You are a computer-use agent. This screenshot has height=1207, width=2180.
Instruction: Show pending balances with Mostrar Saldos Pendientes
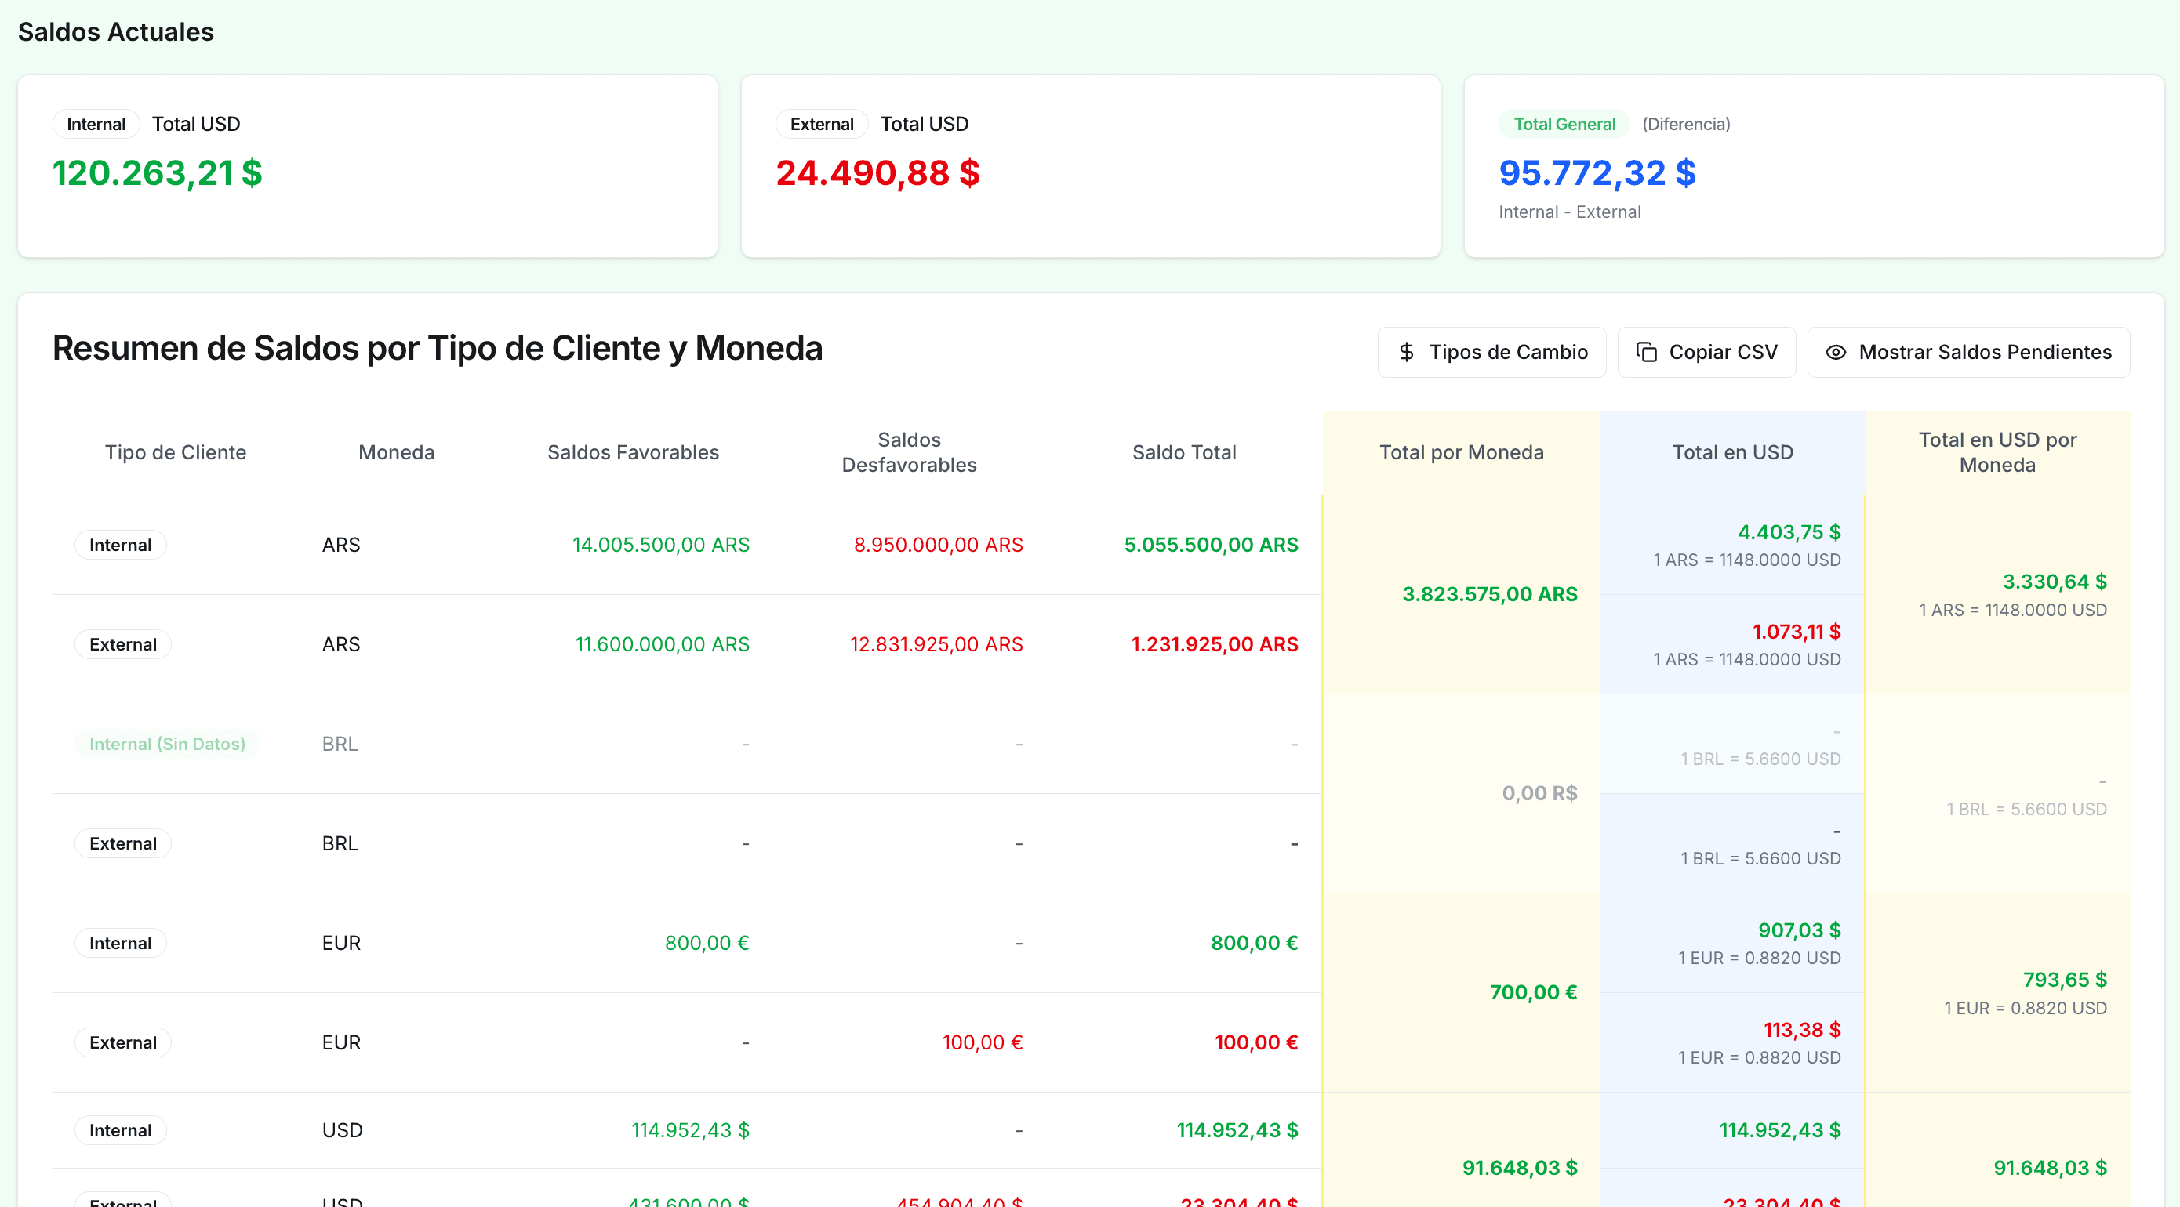pyautogui.click(x=1967, y=352)
